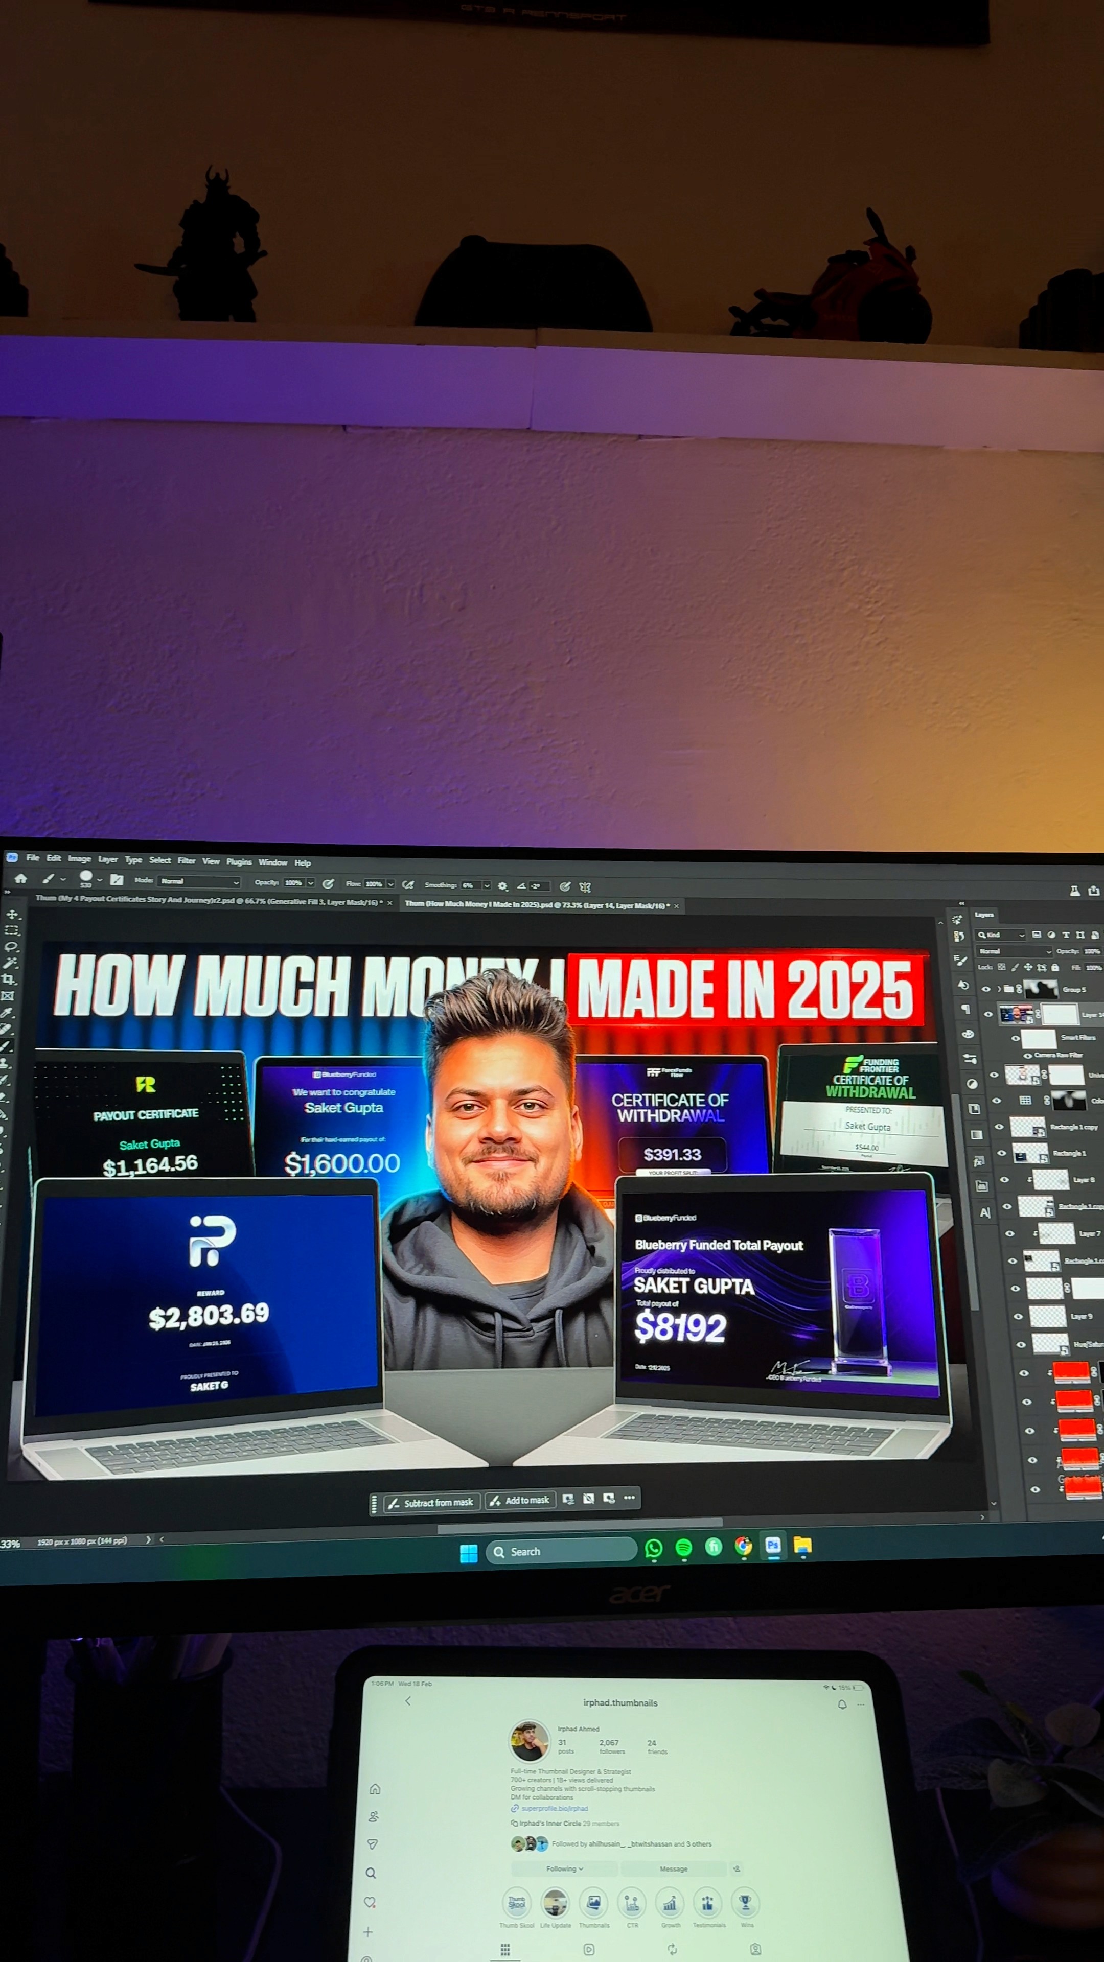Toggle pressure for opacity button
This screenshot has width=1104, height=1962.
[x=328, y=883]
